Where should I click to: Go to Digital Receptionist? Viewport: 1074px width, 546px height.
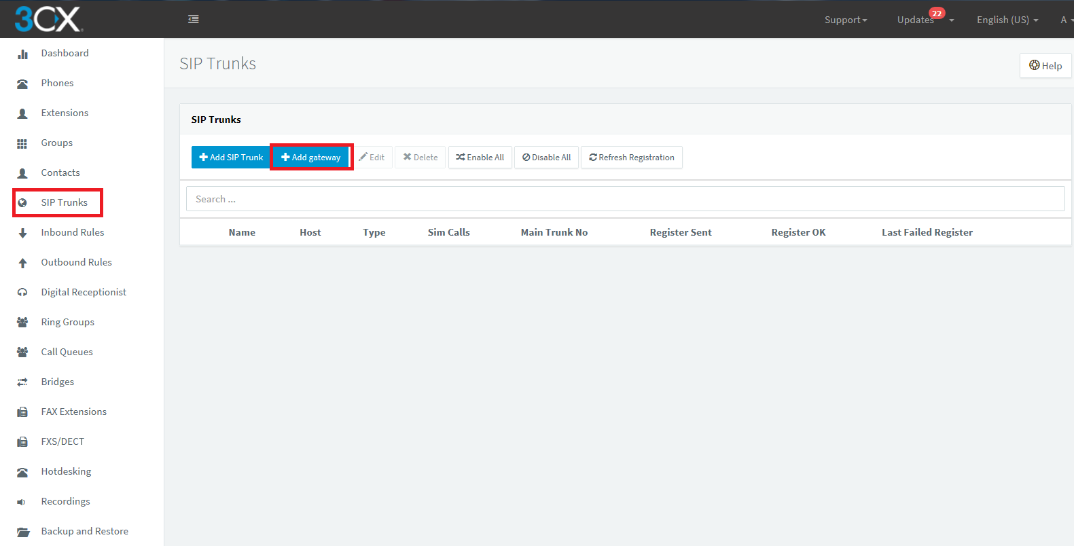84,292
